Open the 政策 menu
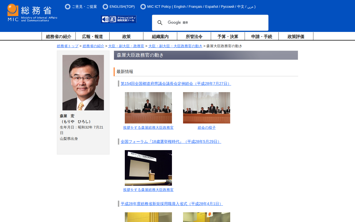 click(x=126, y=36)
